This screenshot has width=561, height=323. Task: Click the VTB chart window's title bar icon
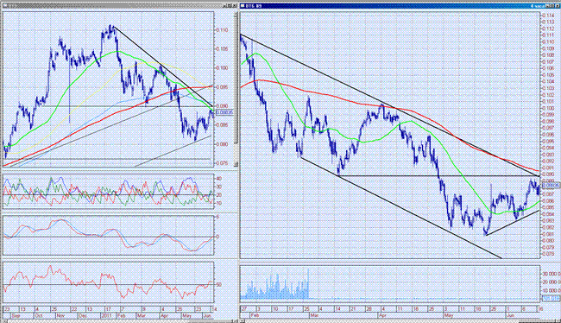coord(243,6)
